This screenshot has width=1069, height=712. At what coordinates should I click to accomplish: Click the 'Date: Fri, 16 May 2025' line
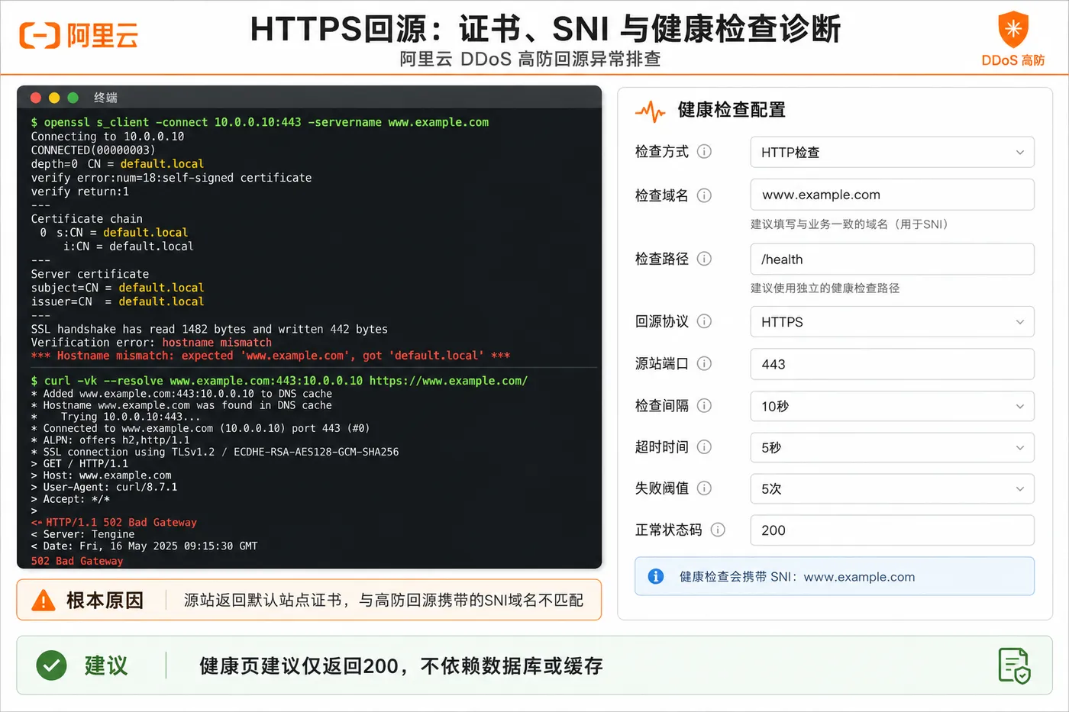tap(144, 546)
